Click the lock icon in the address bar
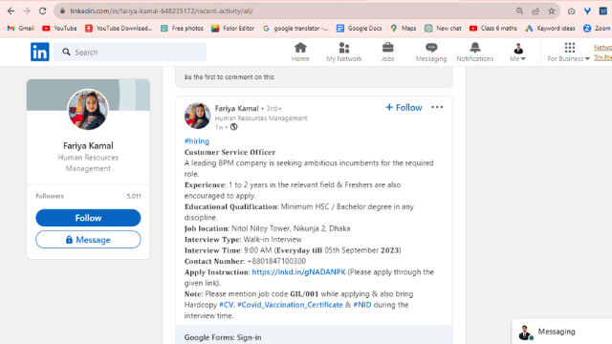The image size is (612, 344). (x=62, y=11)
